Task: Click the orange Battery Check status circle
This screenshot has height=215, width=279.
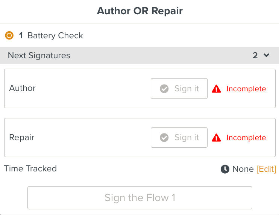Action: (x=9, y=36)
